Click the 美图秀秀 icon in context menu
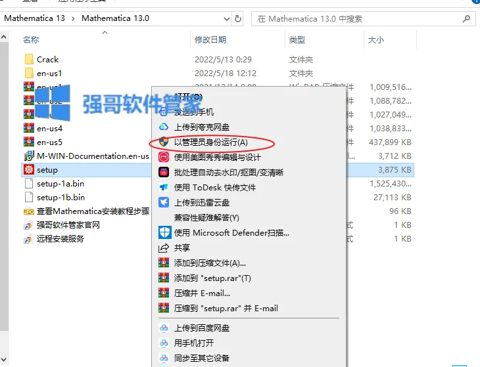This screenshot has height=367, width=480. point(164,157)
